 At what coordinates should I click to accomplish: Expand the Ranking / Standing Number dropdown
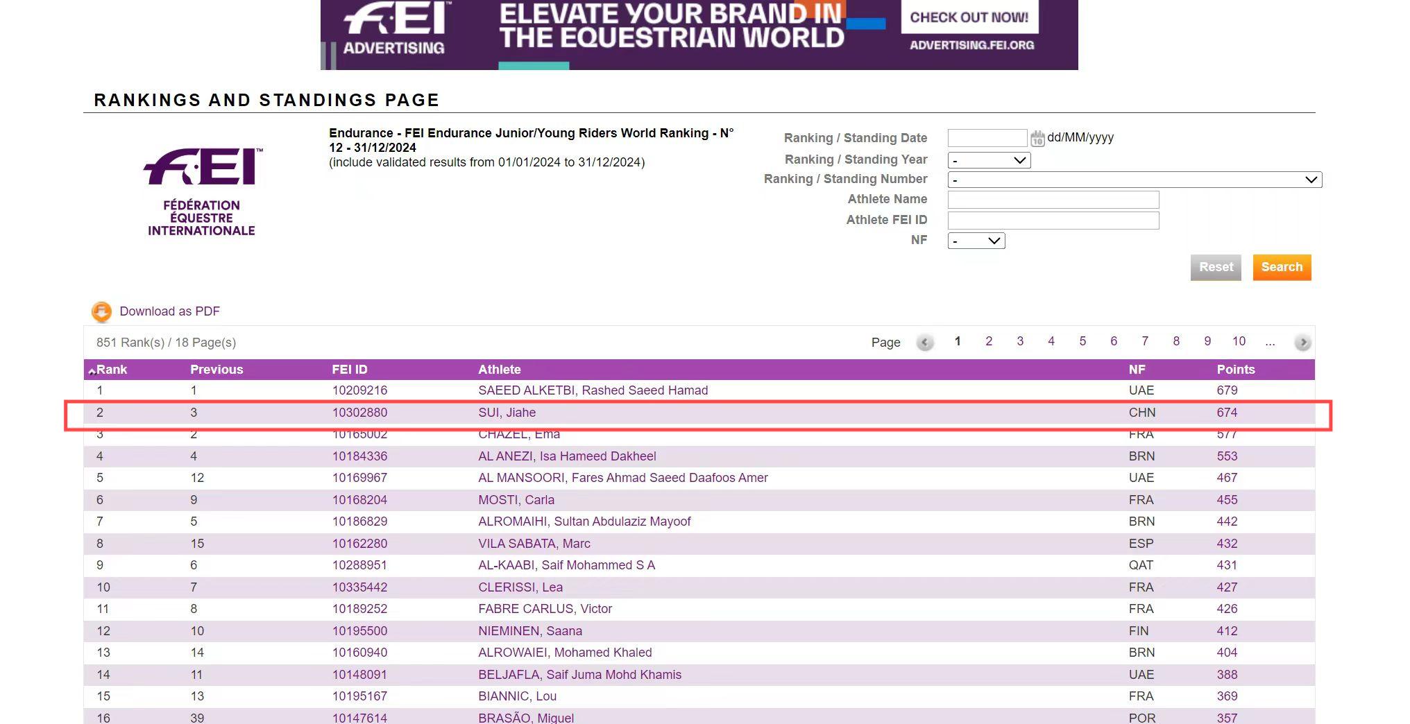(x=1134, y=180)
